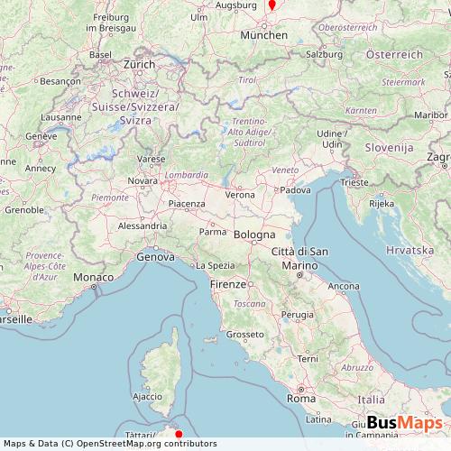Click the Ajaccio label on Corsica
The image size is (451, 451).
148,397
